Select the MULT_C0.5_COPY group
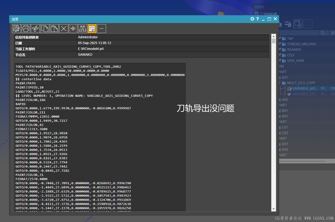 pyautogui.click(x=301, y=83)
